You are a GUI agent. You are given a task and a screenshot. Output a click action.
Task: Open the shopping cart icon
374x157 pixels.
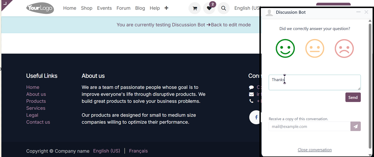[x=195, y=8]
